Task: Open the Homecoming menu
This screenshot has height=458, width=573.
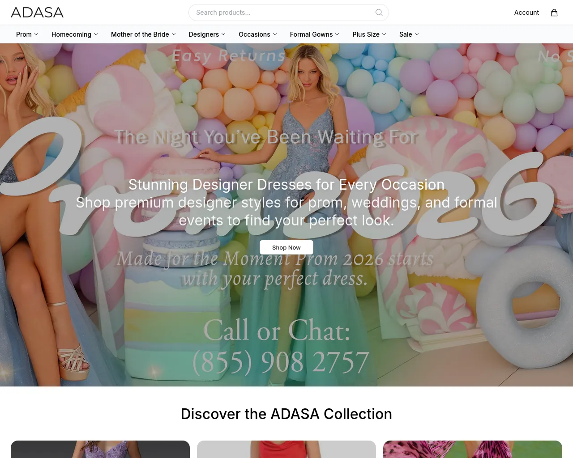Action: pos(75,34)
